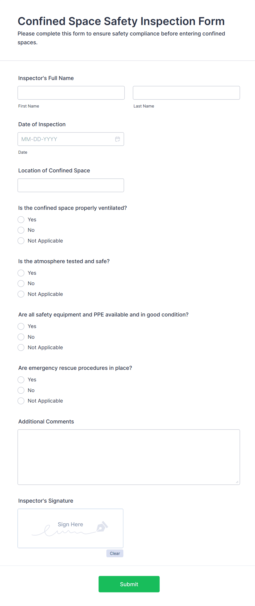255x606 pixels.
Task: Select No for atmosphere tested question
Action: (x=21, y=283)
